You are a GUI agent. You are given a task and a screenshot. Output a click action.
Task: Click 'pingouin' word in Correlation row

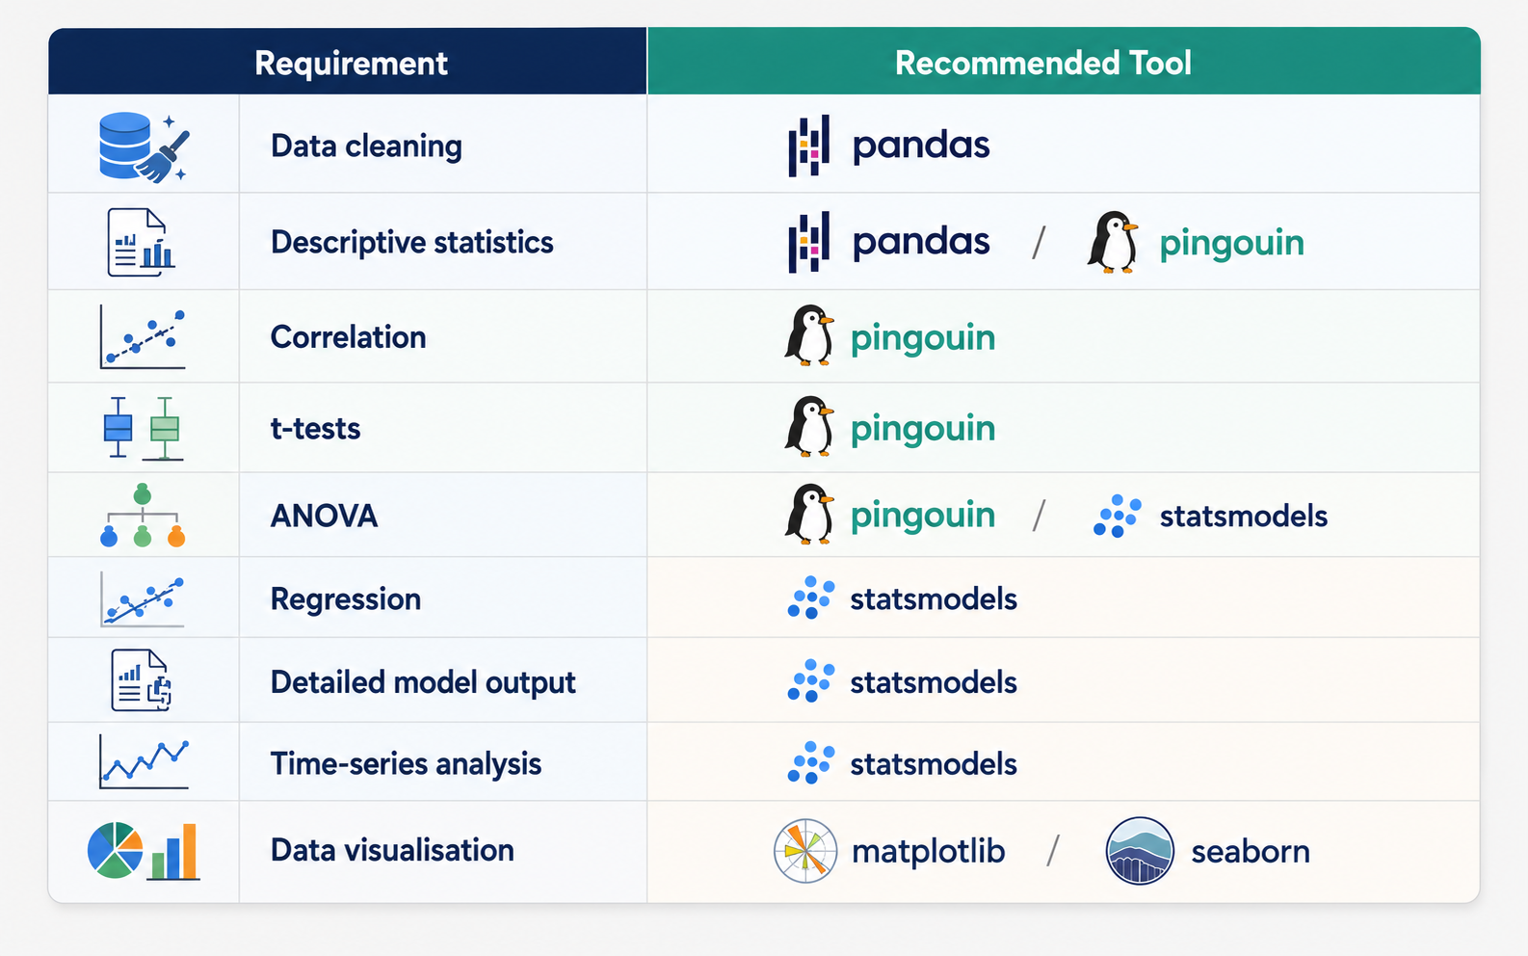(923, 339)
